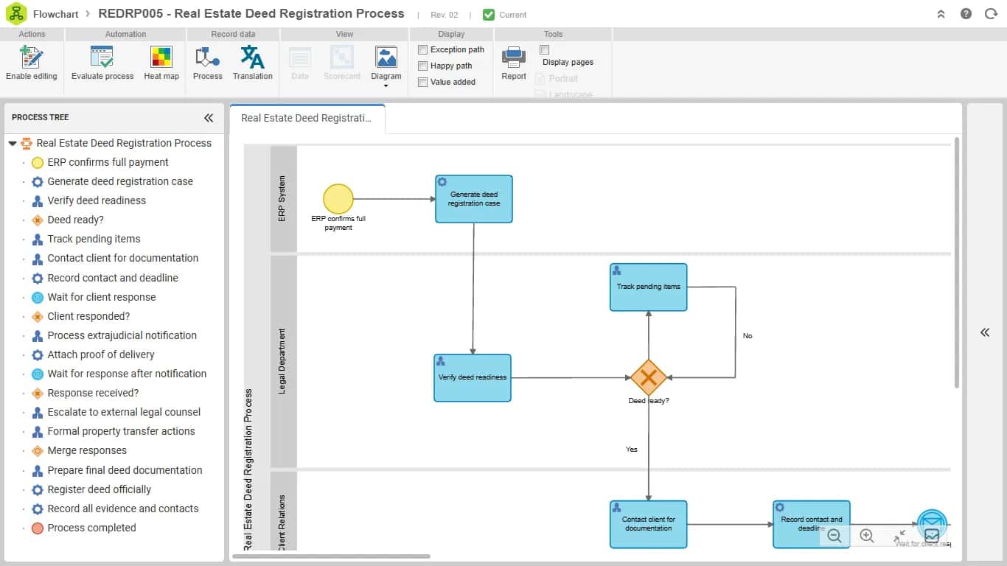Toggle the Value added checkbox

(423, 82)
